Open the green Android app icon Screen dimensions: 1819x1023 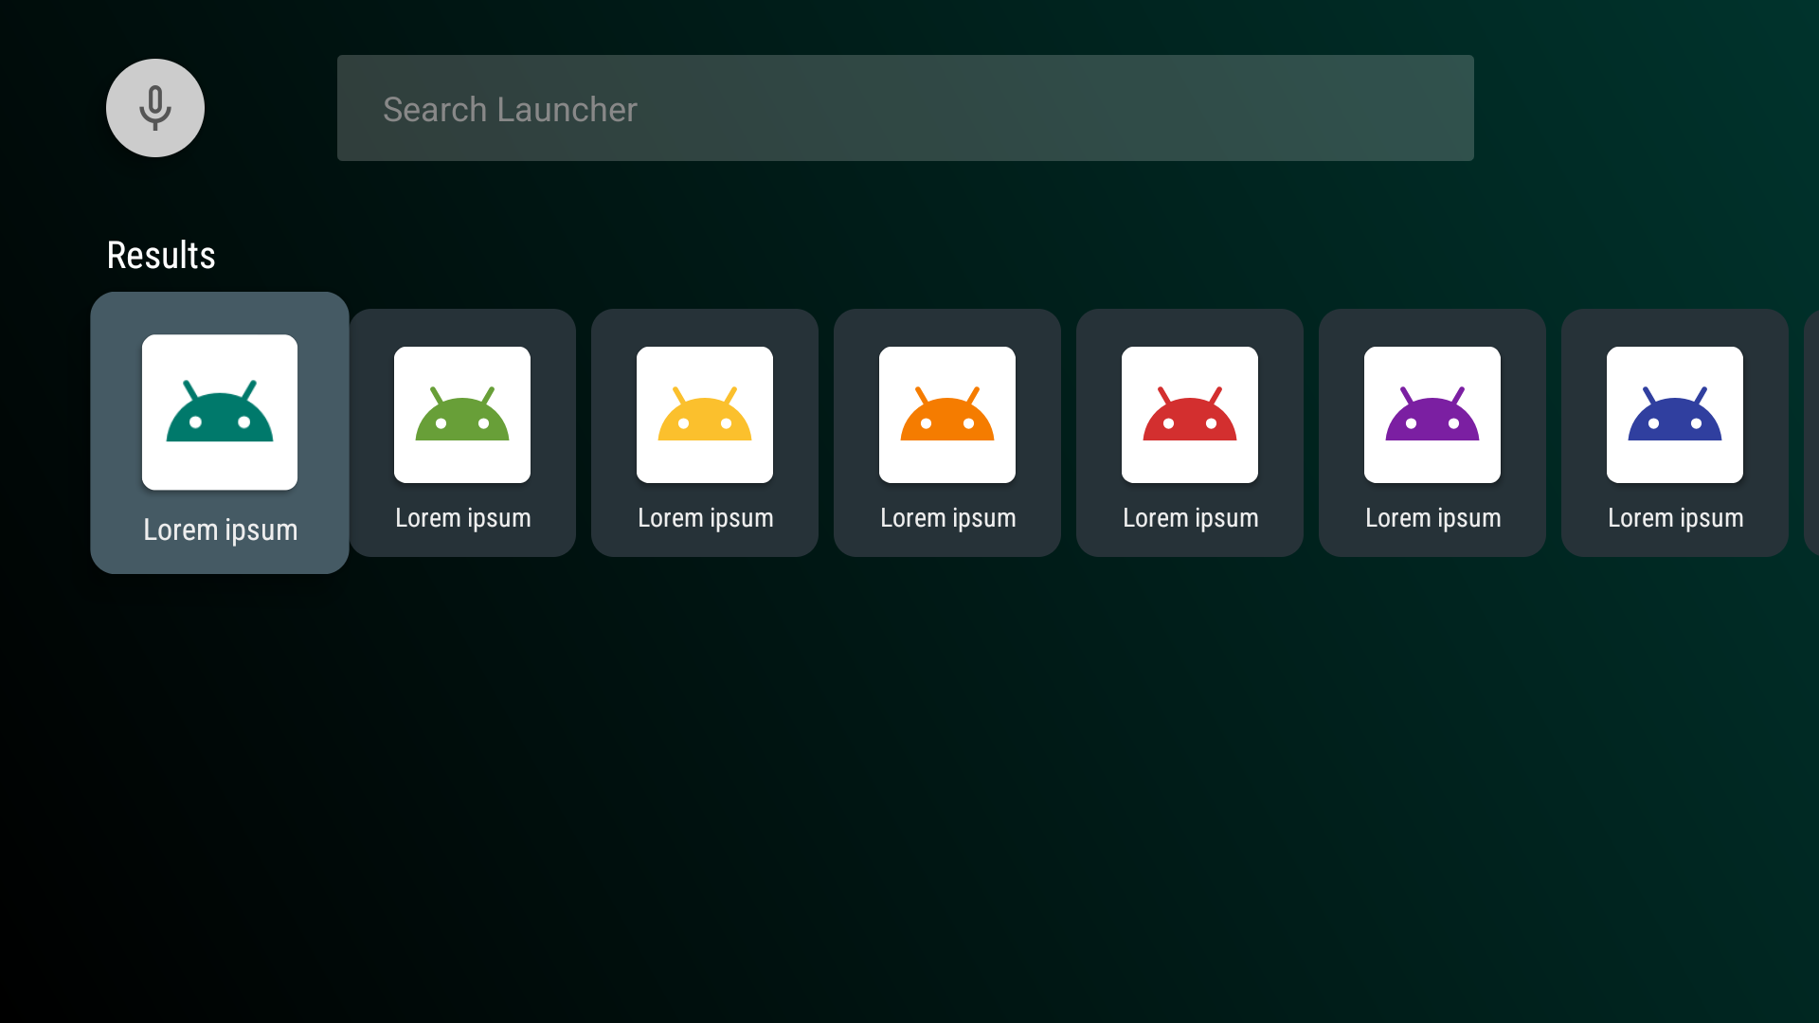pyautogui.click(x=462, y=415)
